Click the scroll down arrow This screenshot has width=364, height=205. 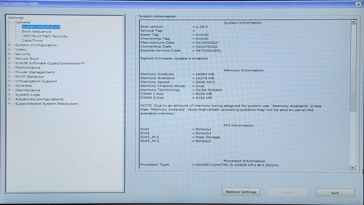[x=353, y=168]
